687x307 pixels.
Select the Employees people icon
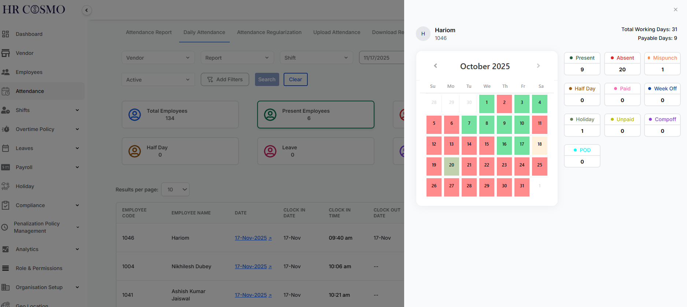[x=5, y=72]
